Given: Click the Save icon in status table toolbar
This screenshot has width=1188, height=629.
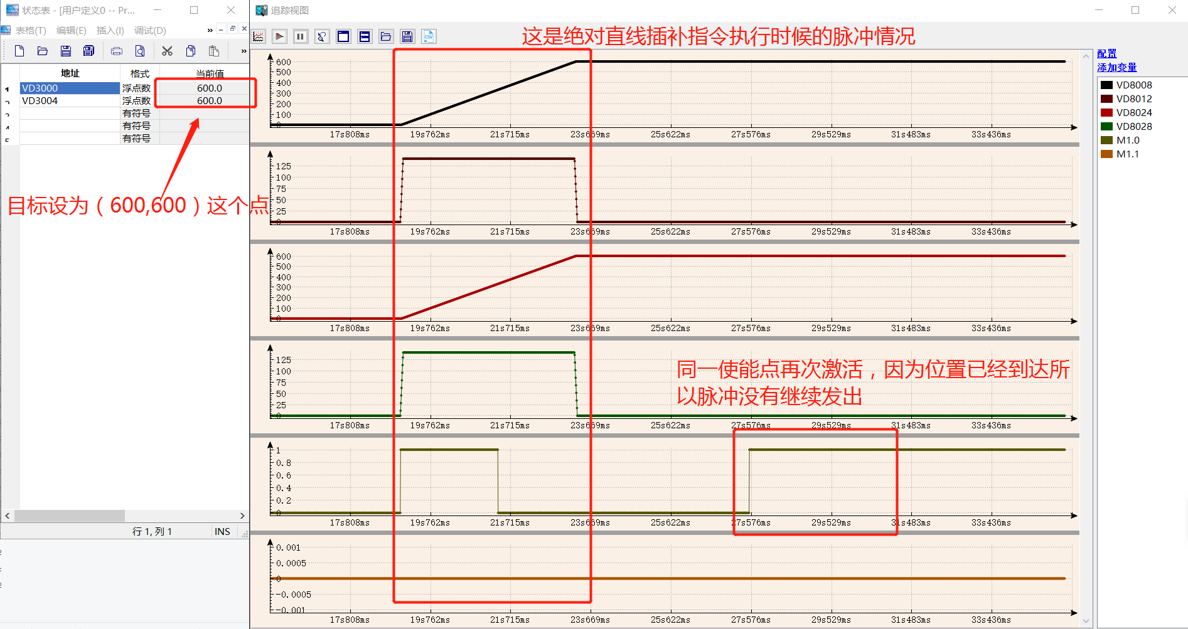Looking at the screenshot, I should pyautogui.click(x=66, y=51).
